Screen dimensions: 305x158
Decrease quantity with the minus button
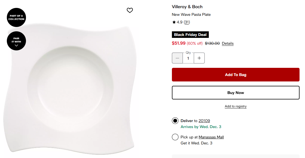[x=177, y=58]
